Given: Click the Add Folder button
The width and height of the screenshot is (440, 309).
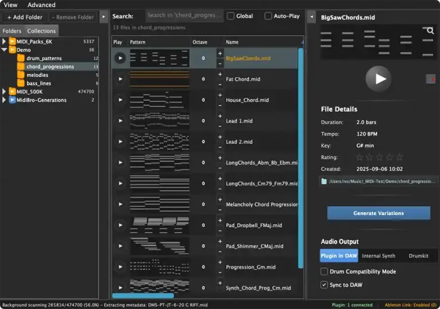Looking at the screenshot, I should (x=25, y=17).
